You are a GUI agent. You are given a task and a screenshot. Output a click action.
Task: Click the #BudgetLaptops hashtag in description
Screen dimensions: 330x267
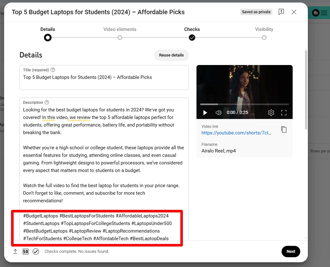40,216
